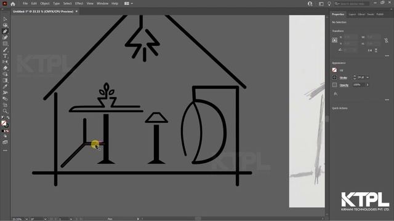Click the flip vertical icon in Transform
The width and height of the screenshot is (394, 221).
(x=376, y=50)
